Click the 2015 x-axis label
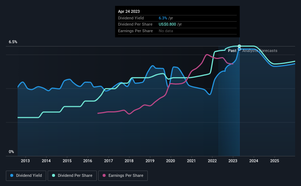This screenshot has width=301, height=186. point(67,161)
